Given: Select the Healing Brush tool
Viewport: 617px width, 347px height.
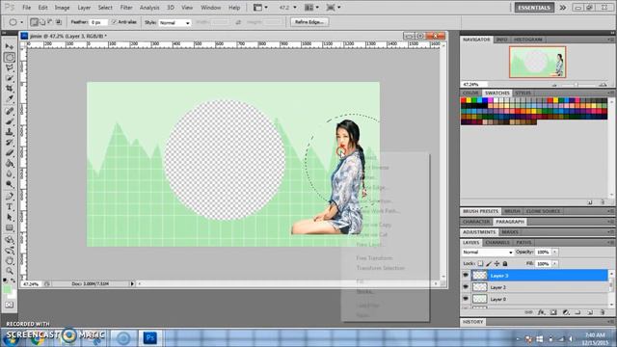Looking at the screenshot, I should click(x=10, y=112).
